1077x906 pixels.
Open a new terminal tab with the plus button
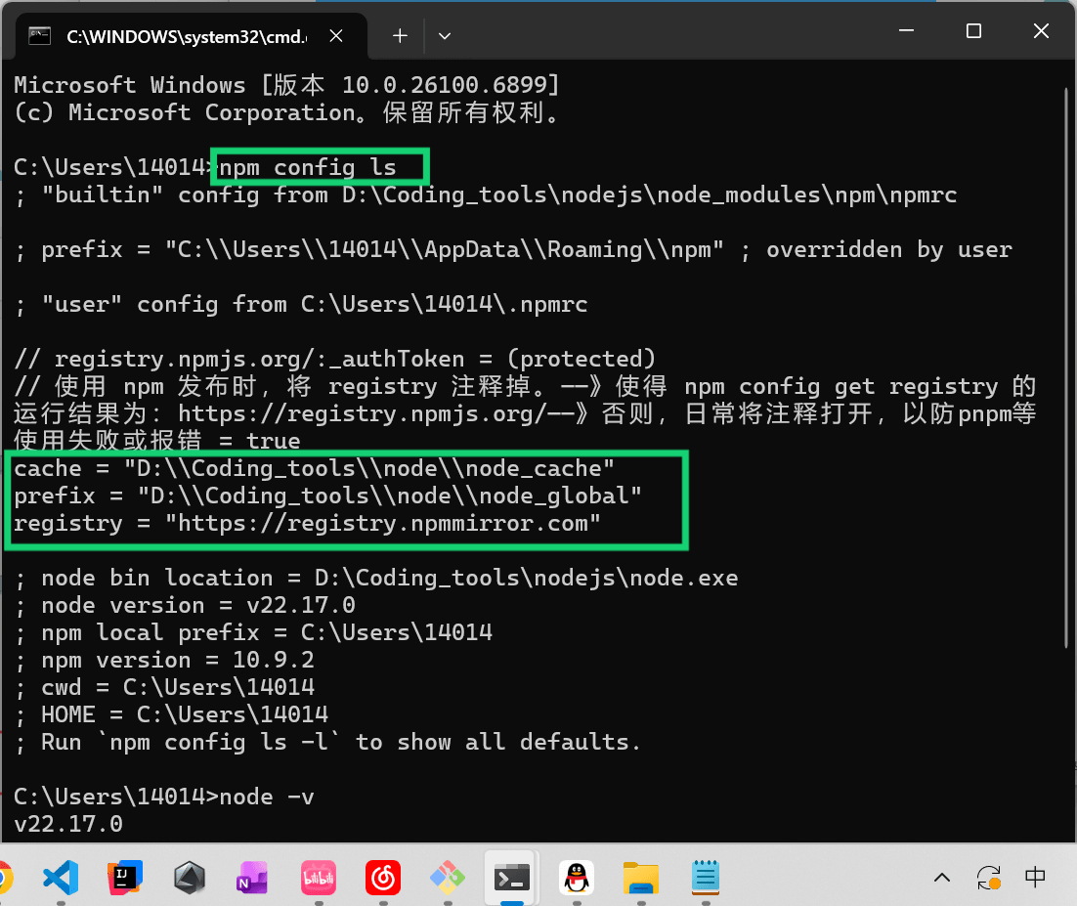(x=399, y=35)
